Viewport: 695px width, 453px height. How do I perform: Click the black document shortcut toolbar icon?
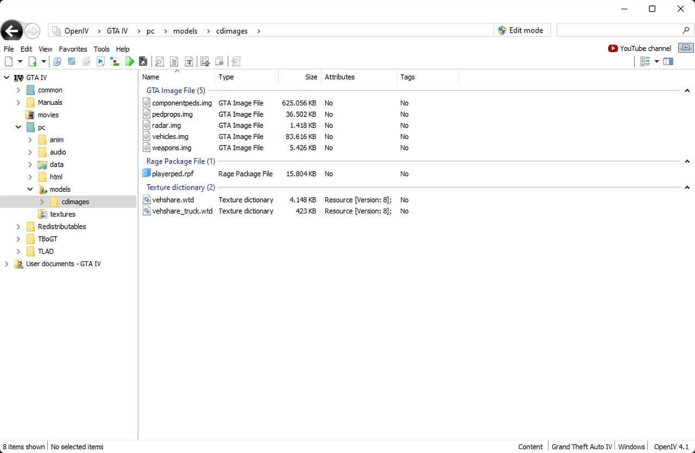143,61
